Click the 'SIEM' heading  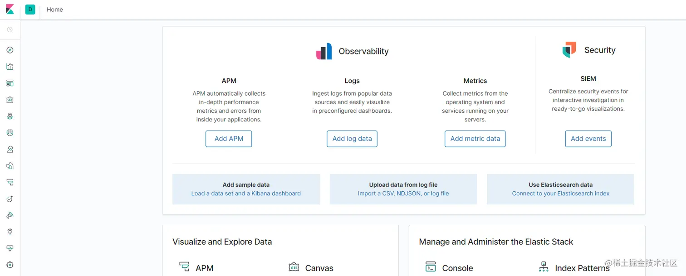588,79
